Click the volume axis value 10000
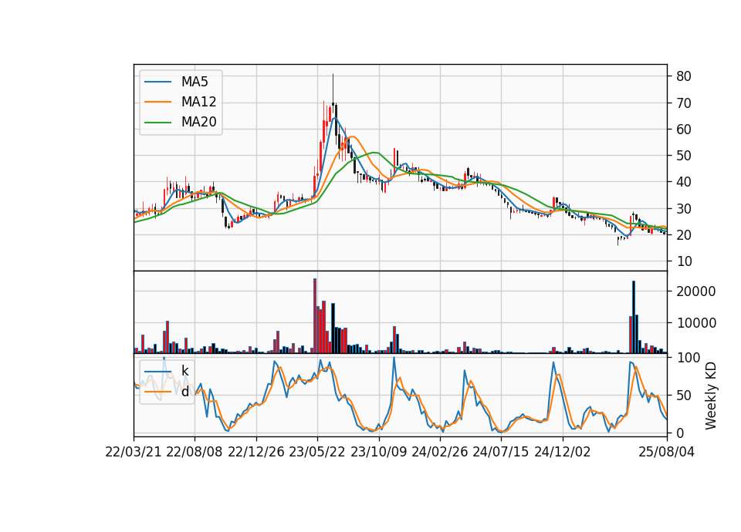This screenshot has height=532, width=741. click(695, 323)
